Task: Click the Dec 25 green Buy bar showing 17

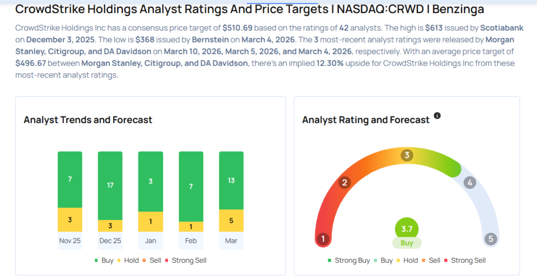Action: (110, 185)
